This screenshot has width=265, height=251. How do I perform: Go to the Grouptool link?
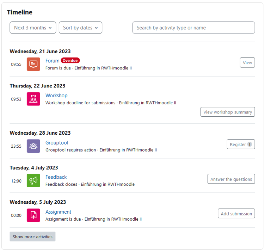click(57, 143)
